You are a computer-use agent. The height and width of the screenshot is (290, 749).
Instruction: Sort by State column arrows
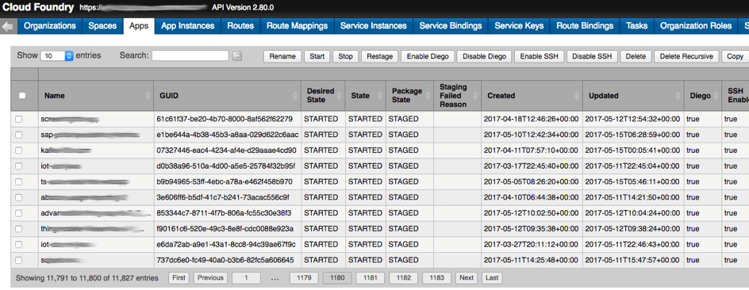tap(380, 95)
